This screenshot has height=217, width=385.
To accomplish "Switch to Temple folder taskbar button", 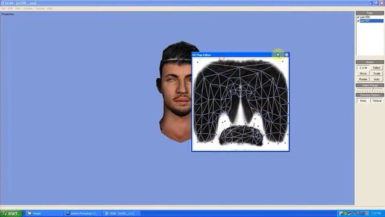I will click(44, 213).
